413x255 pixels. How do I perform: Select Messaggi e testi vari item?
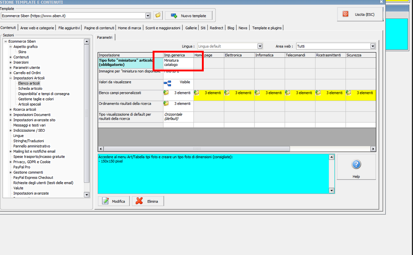[29, 125]
